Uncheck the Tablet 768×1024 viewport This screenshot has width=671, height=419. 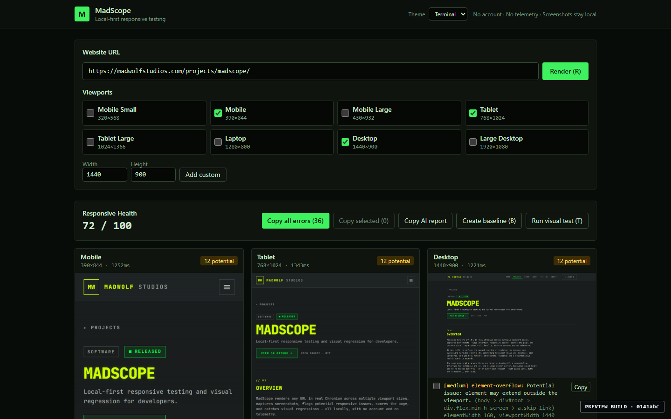(473, 113)
